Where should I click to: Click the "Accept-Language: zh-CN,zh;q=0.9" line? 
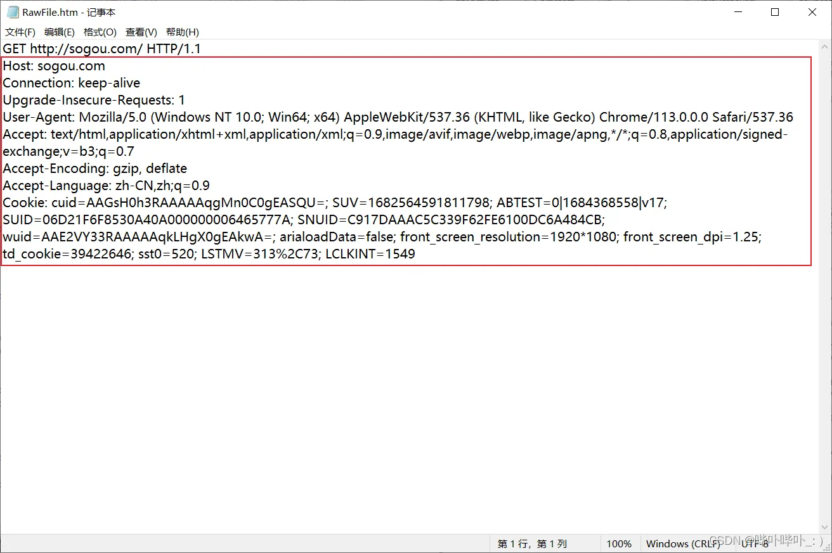[107, 186]
